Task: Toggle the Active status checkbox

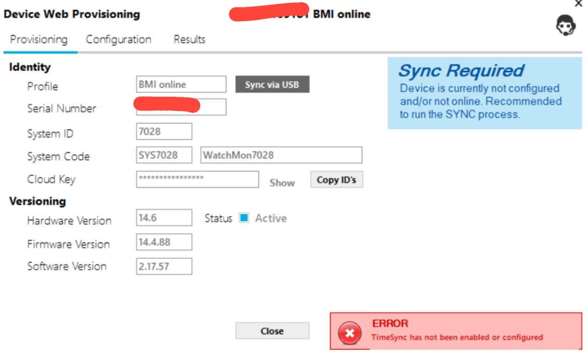Action: [x=244, y=219]
